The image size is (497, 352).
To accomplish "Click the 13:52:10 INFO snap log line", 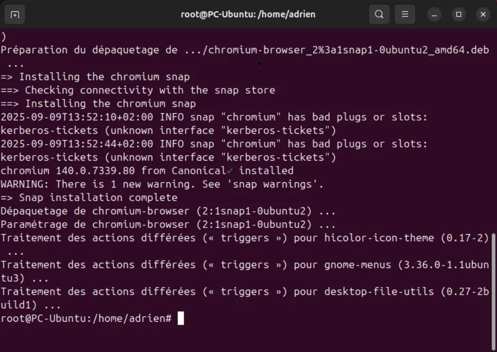I will (x=214, y=117).
